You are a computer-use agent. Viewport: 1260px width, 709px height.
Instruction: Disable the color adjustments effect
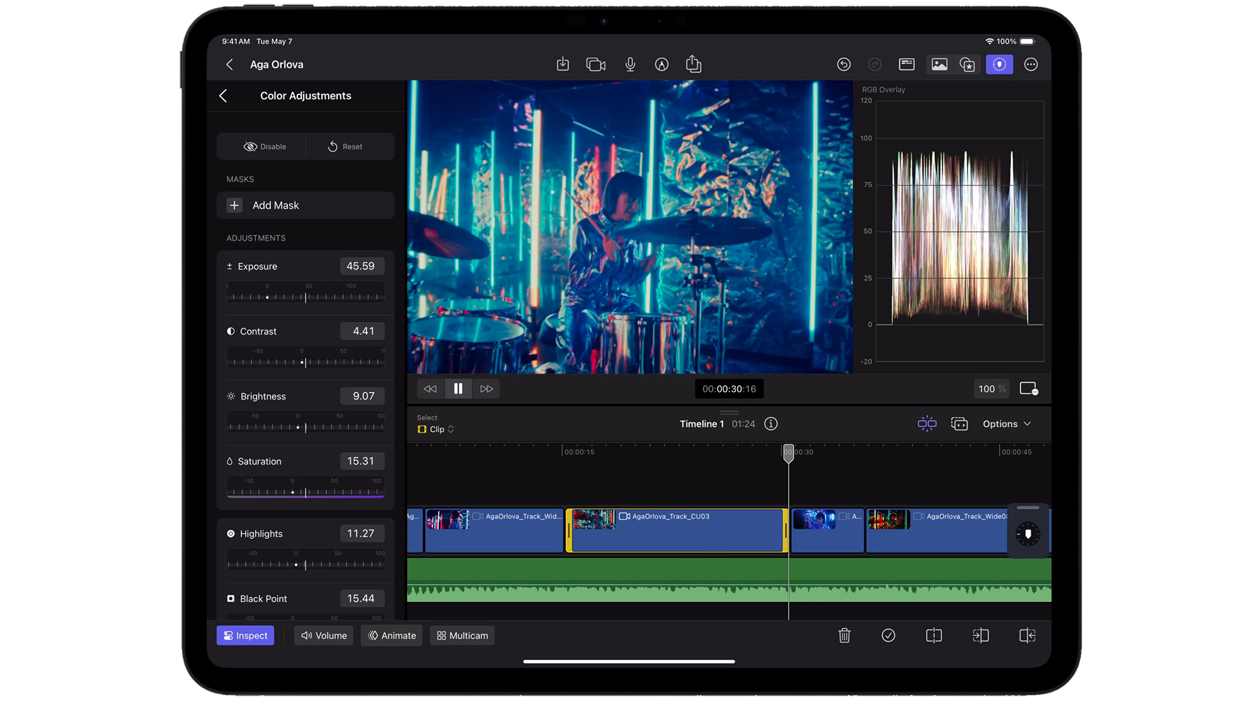click(265, 147)
